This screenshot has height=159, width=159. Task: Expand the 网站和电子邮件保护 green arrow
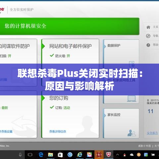click(43, 46)
